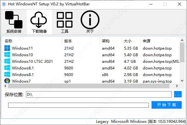Click the 2.98 GB size cell
Screen dimensions: 187x125
tap(131, 75)
